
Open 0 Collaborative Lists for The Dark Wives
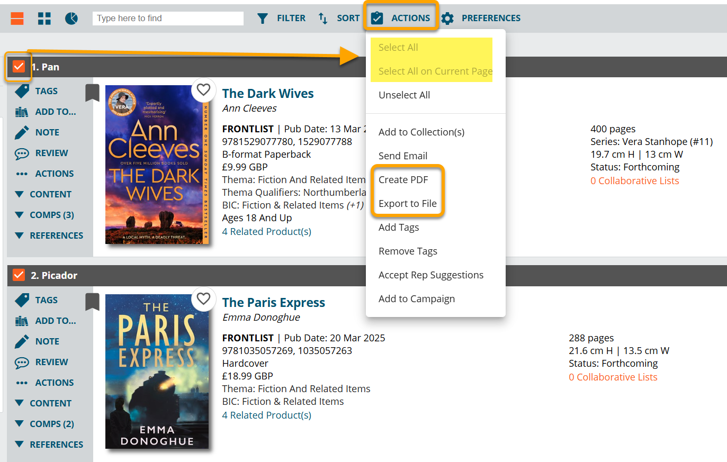634,181
